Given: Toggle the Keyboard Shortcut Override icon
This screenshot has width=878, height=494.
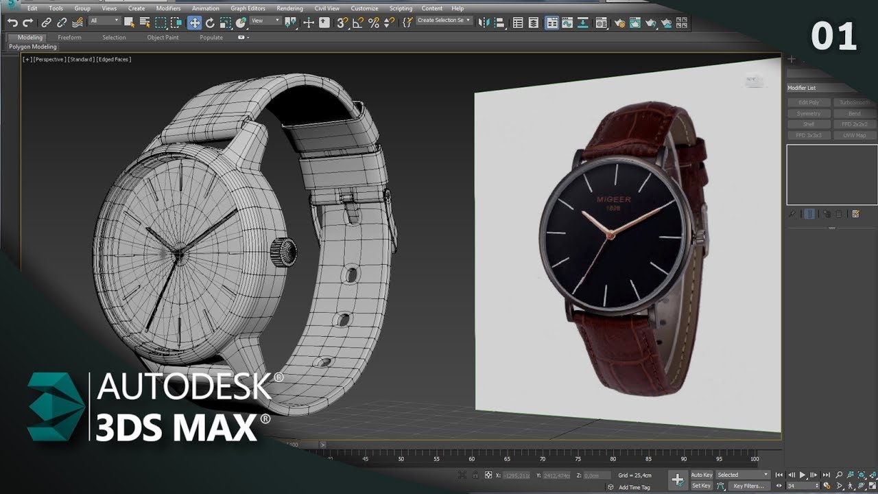Looking at the screenshot, I should (x=324, y=23).
